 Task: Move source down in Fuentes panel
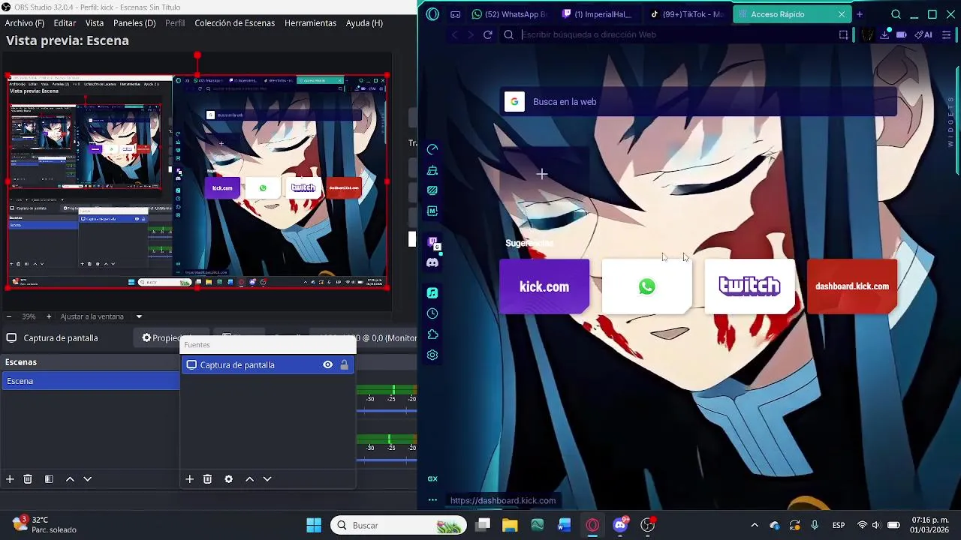[267, 479]
